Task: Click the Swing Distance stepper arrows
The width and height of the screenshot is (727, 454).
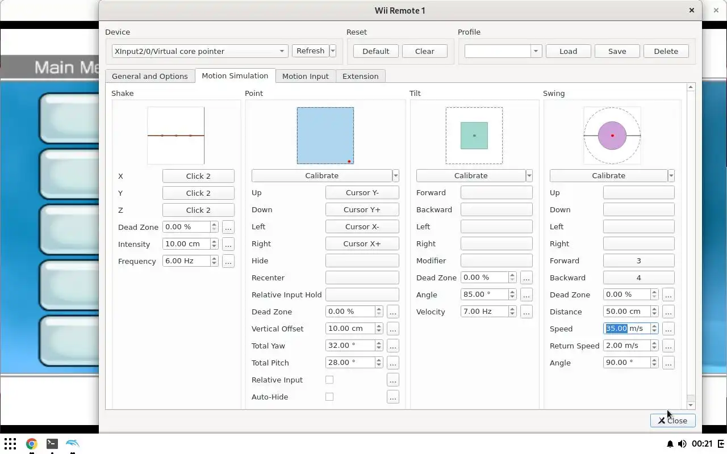Action: tap(654, 312)
